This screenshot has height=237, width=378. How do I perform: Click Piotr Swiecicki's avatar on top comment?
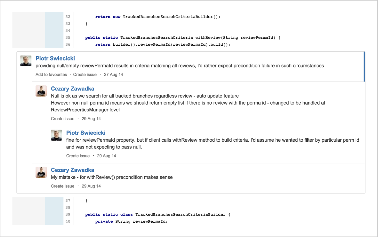26,61
